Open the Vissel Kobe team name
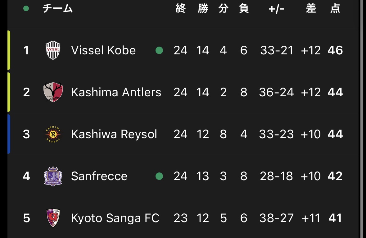 pos(103,50)
